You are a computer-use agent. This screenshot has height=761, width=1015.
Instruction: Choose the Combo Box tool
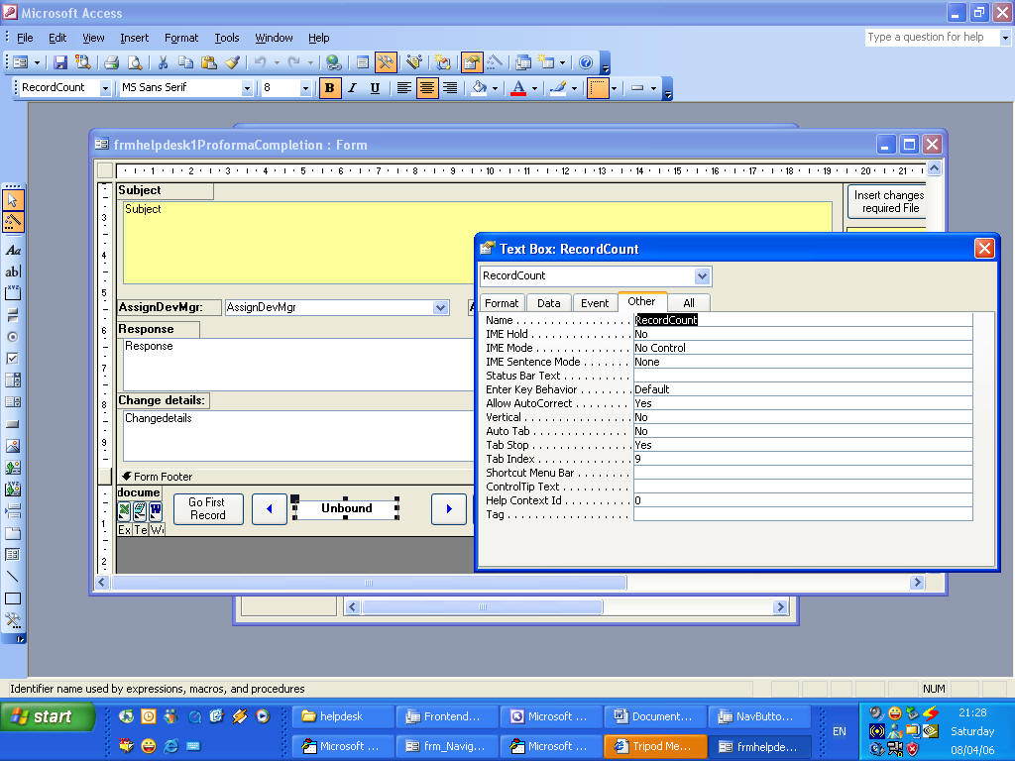tap(13, 380)
